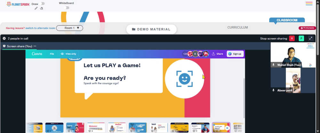This screenshot has width=320, height=133.
Task: Click the Having issues? text
Action: (x=15, y=28)
